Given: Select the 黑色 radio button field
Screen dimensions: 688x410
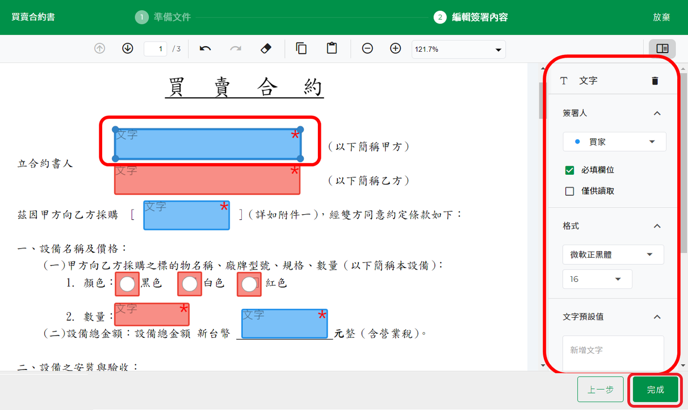Looking at the screenshot, I should tap(127, 284).
